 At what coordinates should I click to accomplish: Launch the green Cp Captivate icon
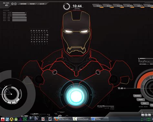pyautogui.click(x=25, y=119)
